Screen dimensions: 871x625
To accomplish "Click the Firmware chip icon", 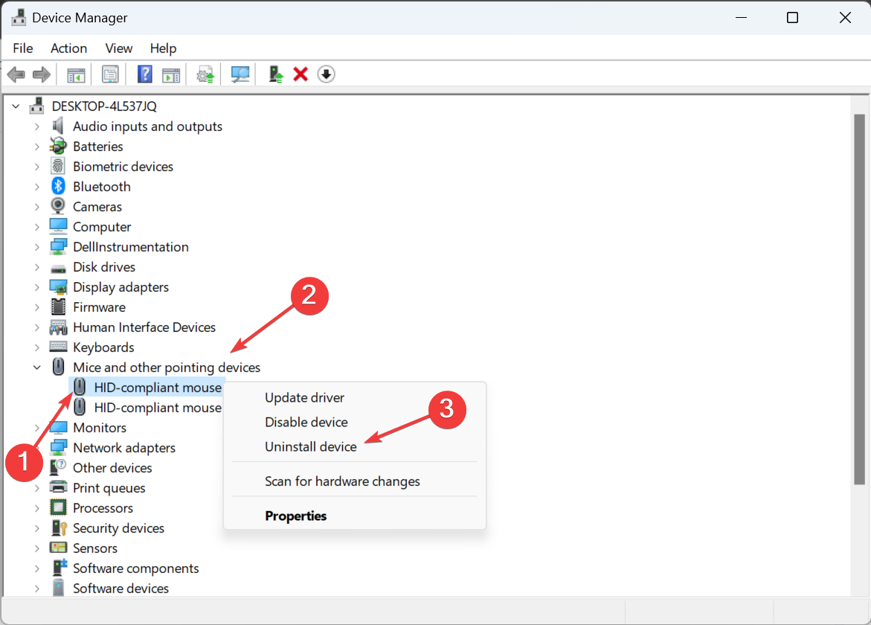I will (x=58, y=307).
